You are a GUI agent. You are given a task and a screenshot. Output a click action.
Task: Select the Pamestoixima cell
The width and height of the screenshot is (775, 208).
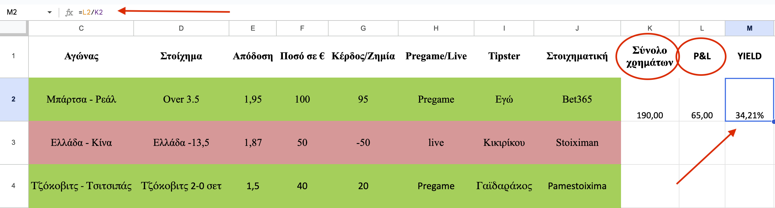click(x=577, y=186)
